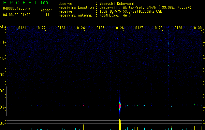Viewport: 205px width, 130px height.
Task: Click the date stamp 04.09.30 01:20
Action: (17, 15)
